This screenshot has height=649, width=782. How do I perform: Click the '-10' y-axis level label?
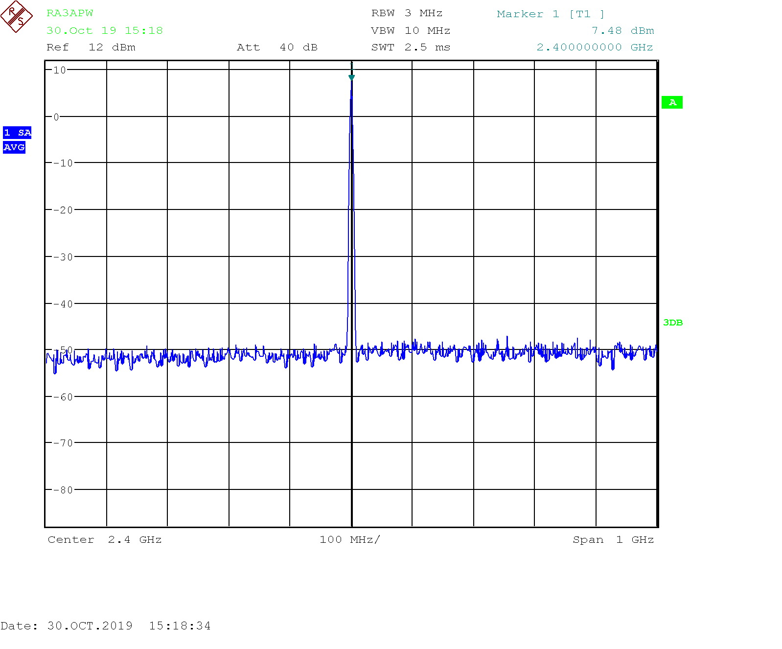point(63,163)
